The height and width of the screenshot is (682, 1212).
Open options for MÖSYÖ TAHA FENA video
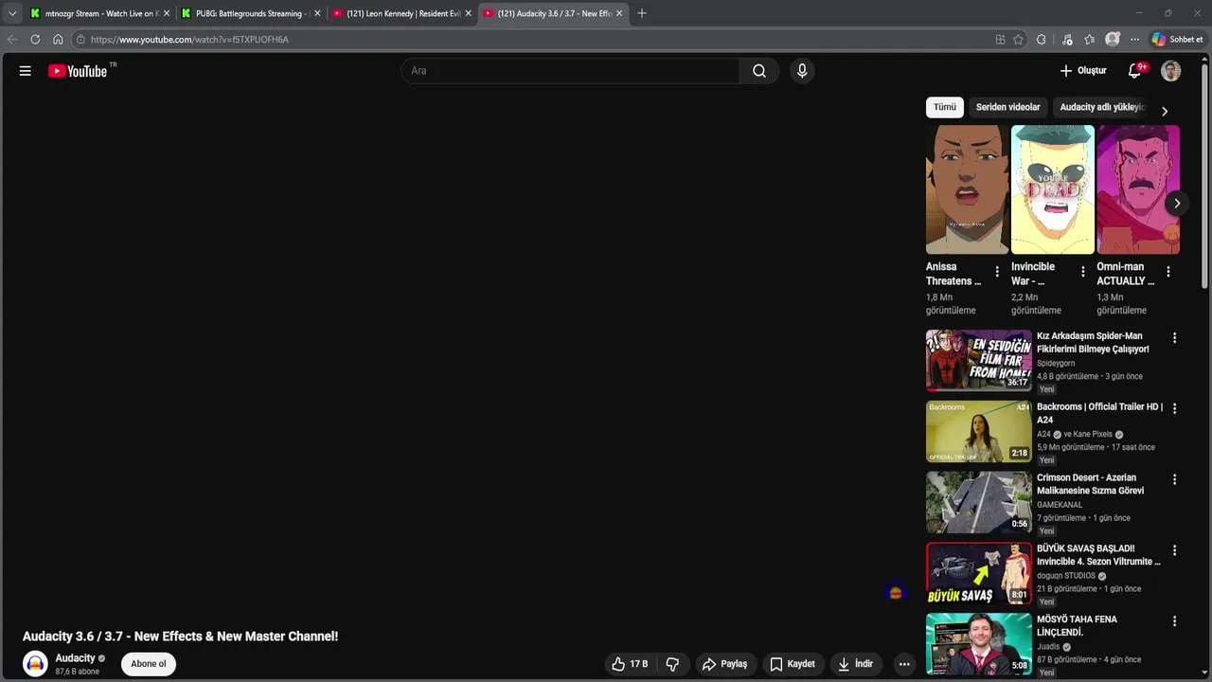pyautogui.click(x=1175, y=621)
